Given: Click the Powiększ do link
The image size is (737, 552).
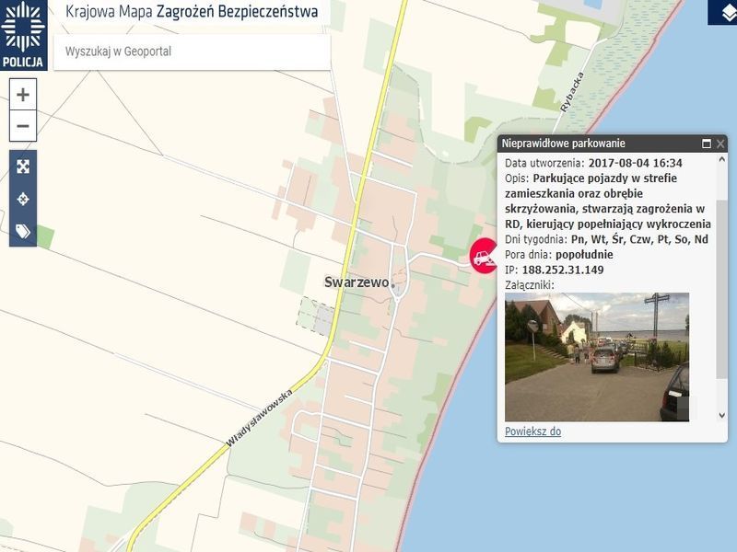Looking at the screenshot, I should (x=533, y=431).
